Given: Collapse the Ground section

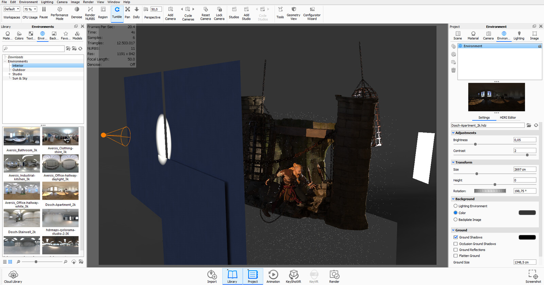Looking at the screenshot, I should (453, 230).
